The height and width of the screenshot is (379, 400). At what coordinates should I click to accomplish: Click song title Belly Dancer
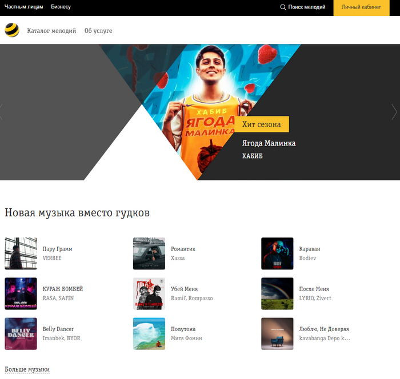58,329
